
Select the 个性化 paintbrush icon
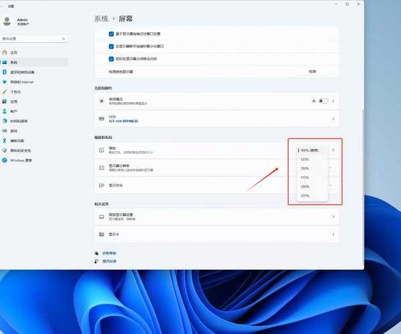pyautogui.click(x=5, y=92)
